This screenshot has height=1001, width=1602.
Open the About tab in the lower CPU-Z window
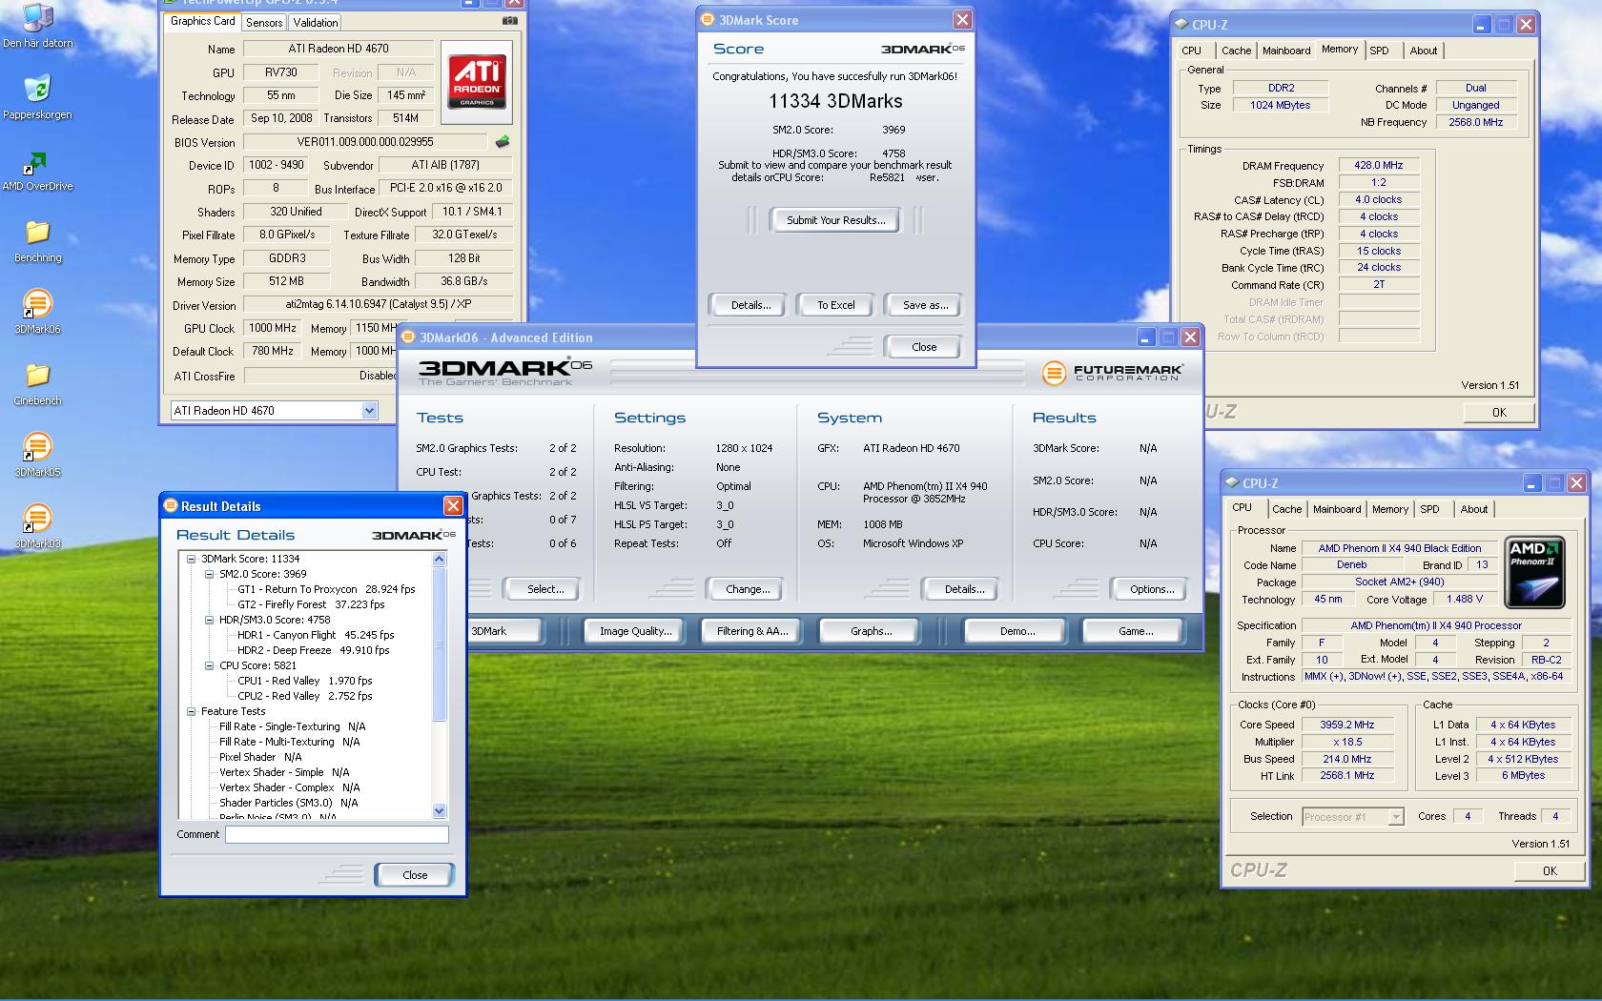click(x=1473, y=509)
